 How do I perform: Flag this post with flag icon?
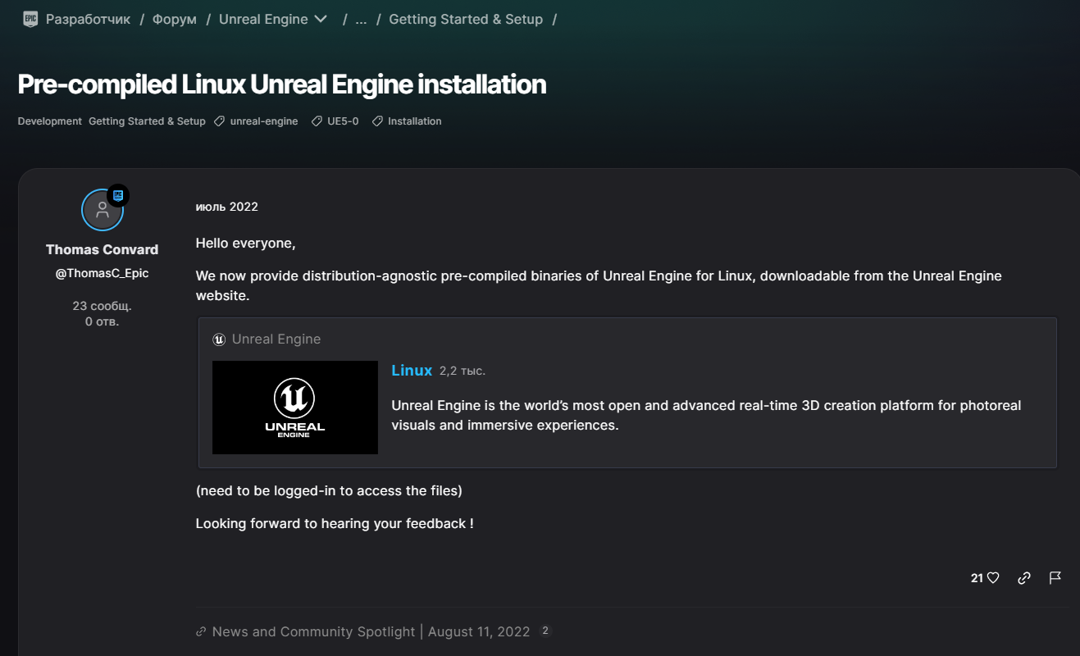[1055, 578]
